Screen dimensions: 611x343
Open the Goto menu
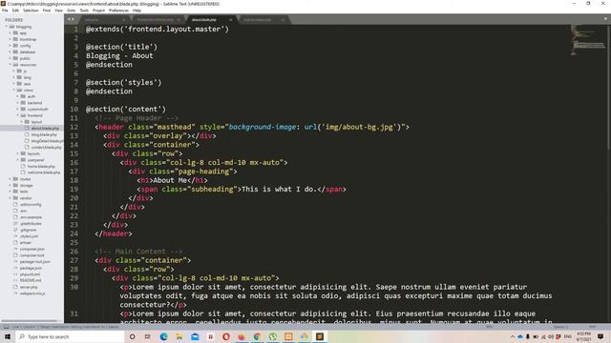coord(72,10)
